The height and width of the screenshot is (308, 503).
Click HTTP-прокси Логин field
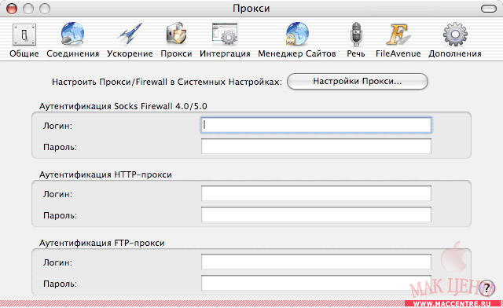point(316,193)
